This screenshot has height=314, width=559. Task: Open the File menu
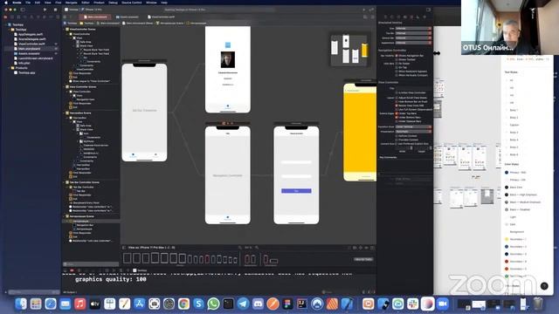click(28, 3)
